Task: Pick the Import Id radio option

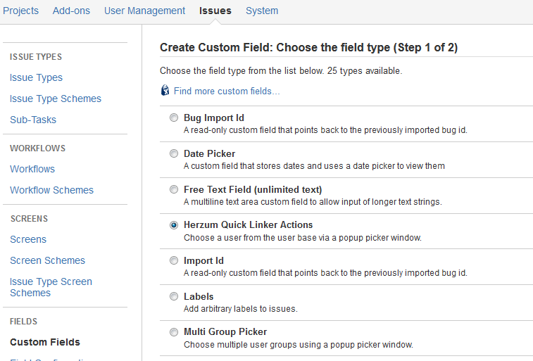Action: [x=174, y=260]
